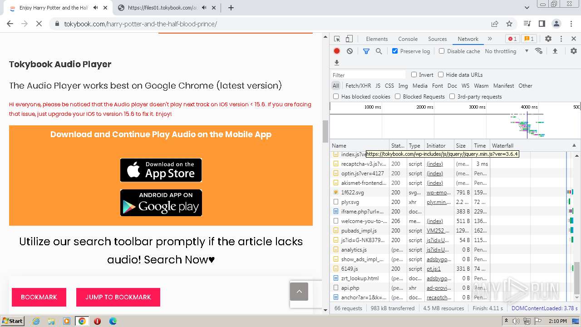Open the (index) initiator link for optin.js
Image resolution: width=581 pixels, height=327 pixels.
click(435, 173)
